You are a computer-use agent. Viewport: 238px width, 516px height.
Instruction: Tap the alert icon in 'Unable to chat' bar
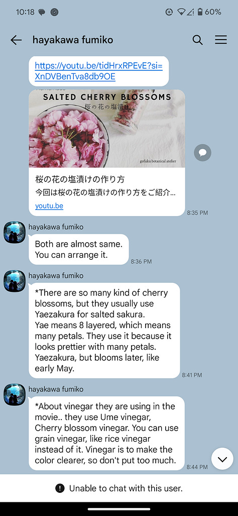(60, 488)
